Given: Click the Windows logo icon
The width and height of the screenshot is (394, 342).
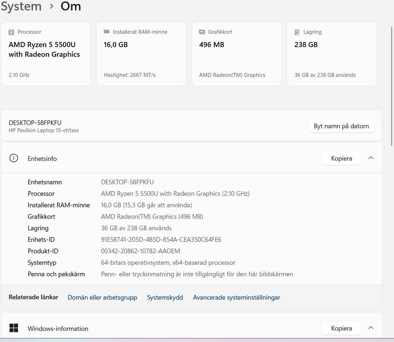Looking at the screenshot, I should 14,328.
